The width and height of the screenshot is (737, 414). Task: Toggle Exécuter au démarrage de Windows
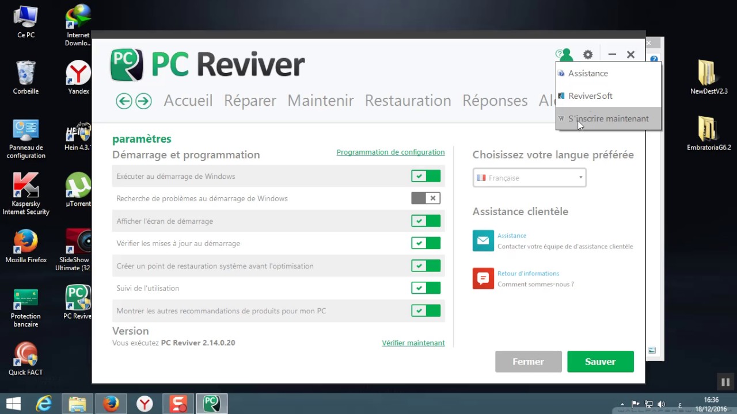point(426,176)
